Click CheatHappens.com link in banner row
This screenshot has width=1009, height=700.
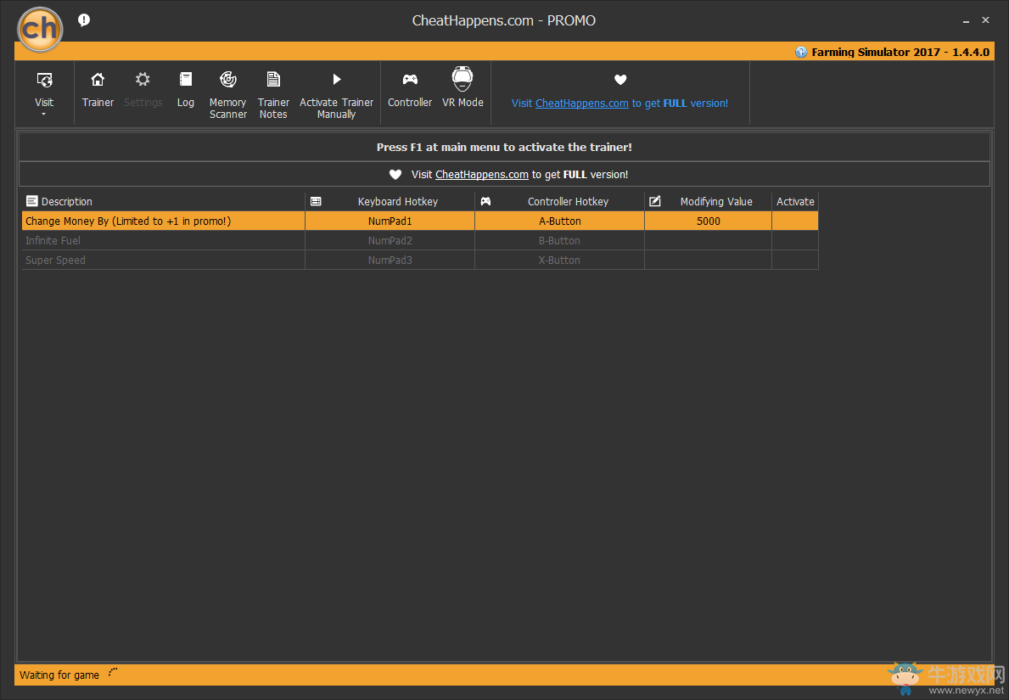click(x=482, y=174)
